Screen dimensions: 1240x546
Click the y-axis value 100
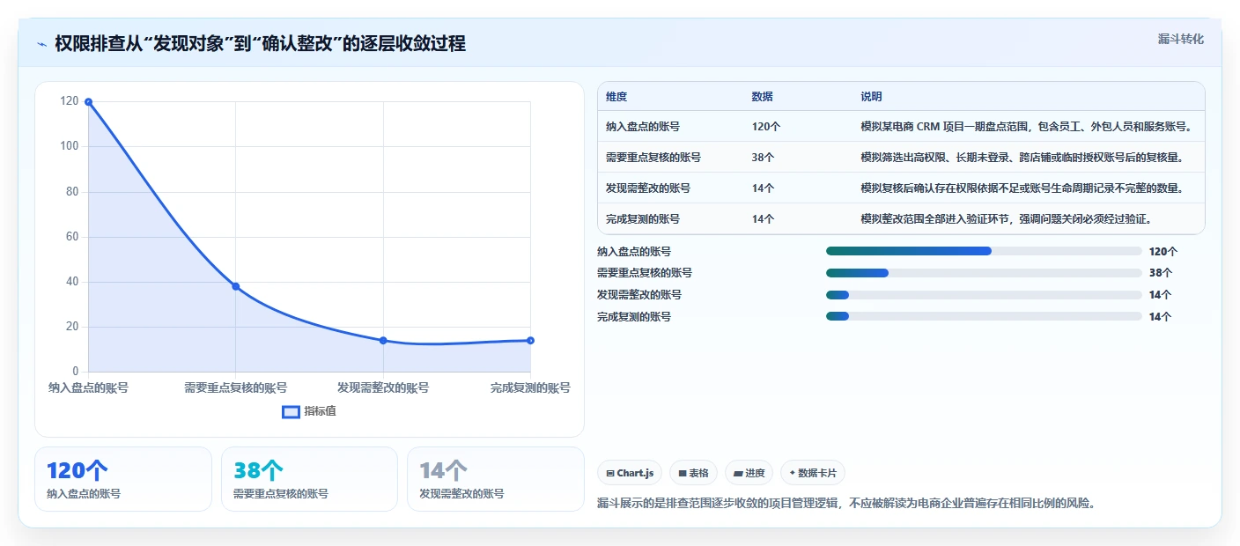70,146
